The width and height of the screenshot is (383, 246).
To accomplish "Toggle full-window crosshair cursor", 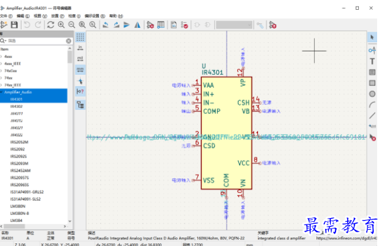I will [80, 81].
